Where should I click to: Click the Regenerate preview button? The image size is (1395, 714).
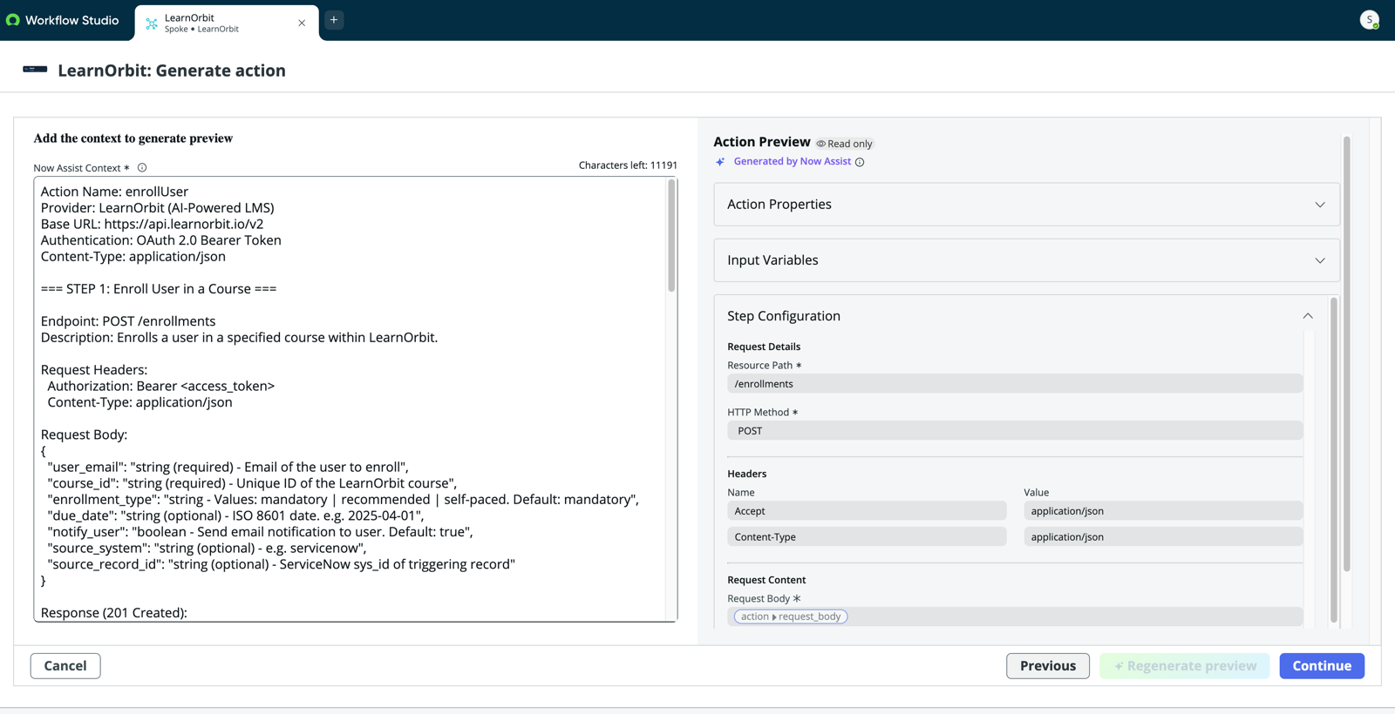pyautogui.click(x=1184, y=666)
